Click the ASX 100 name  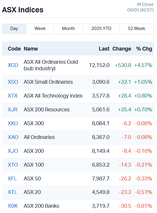[34, 165]
